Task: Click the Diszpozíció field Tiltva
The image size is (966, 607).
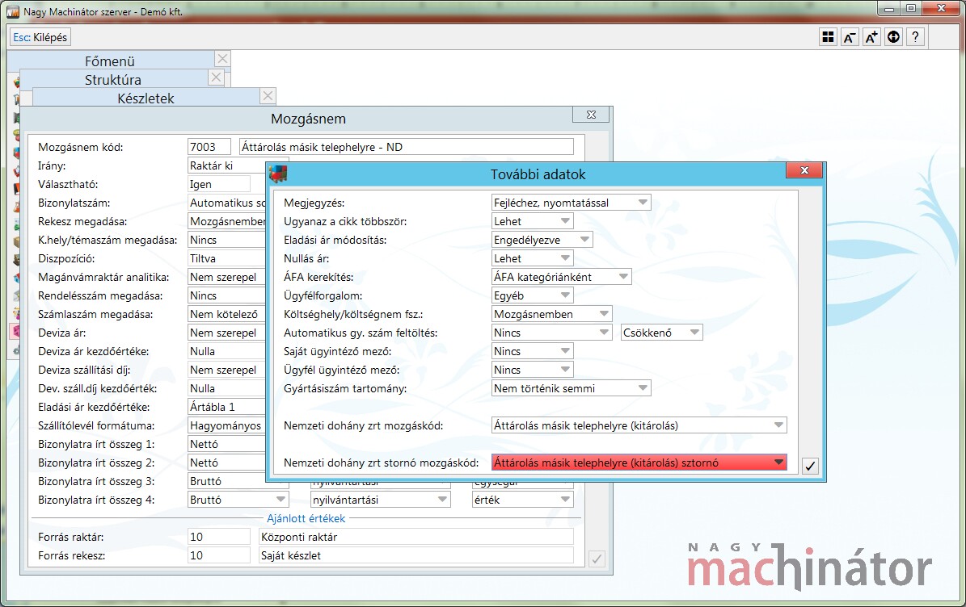Action: click(x=226, y=258)
